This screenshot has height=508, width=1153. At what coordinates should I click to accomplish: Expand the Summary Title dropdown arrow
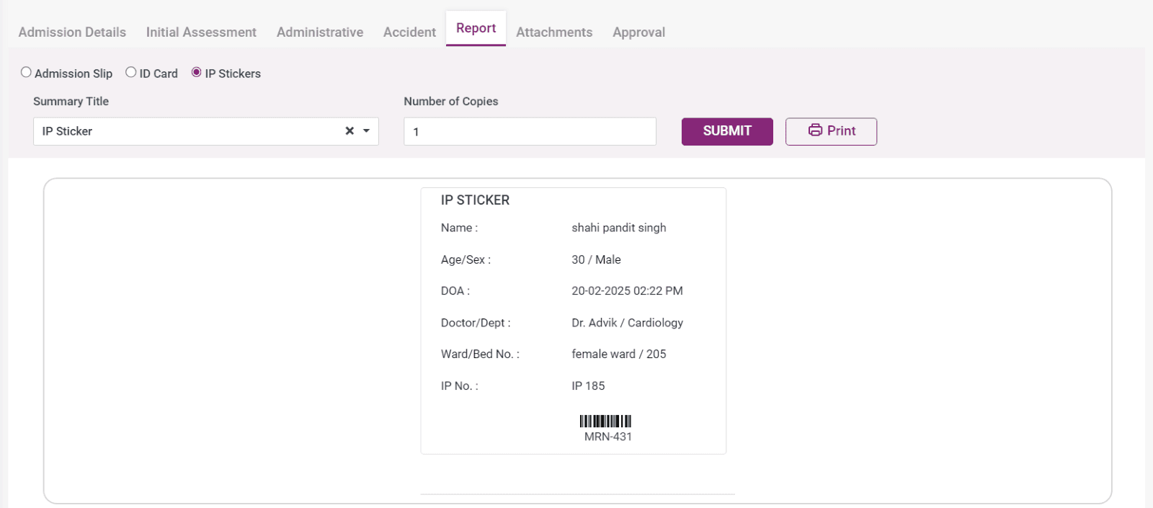[366, 131]
